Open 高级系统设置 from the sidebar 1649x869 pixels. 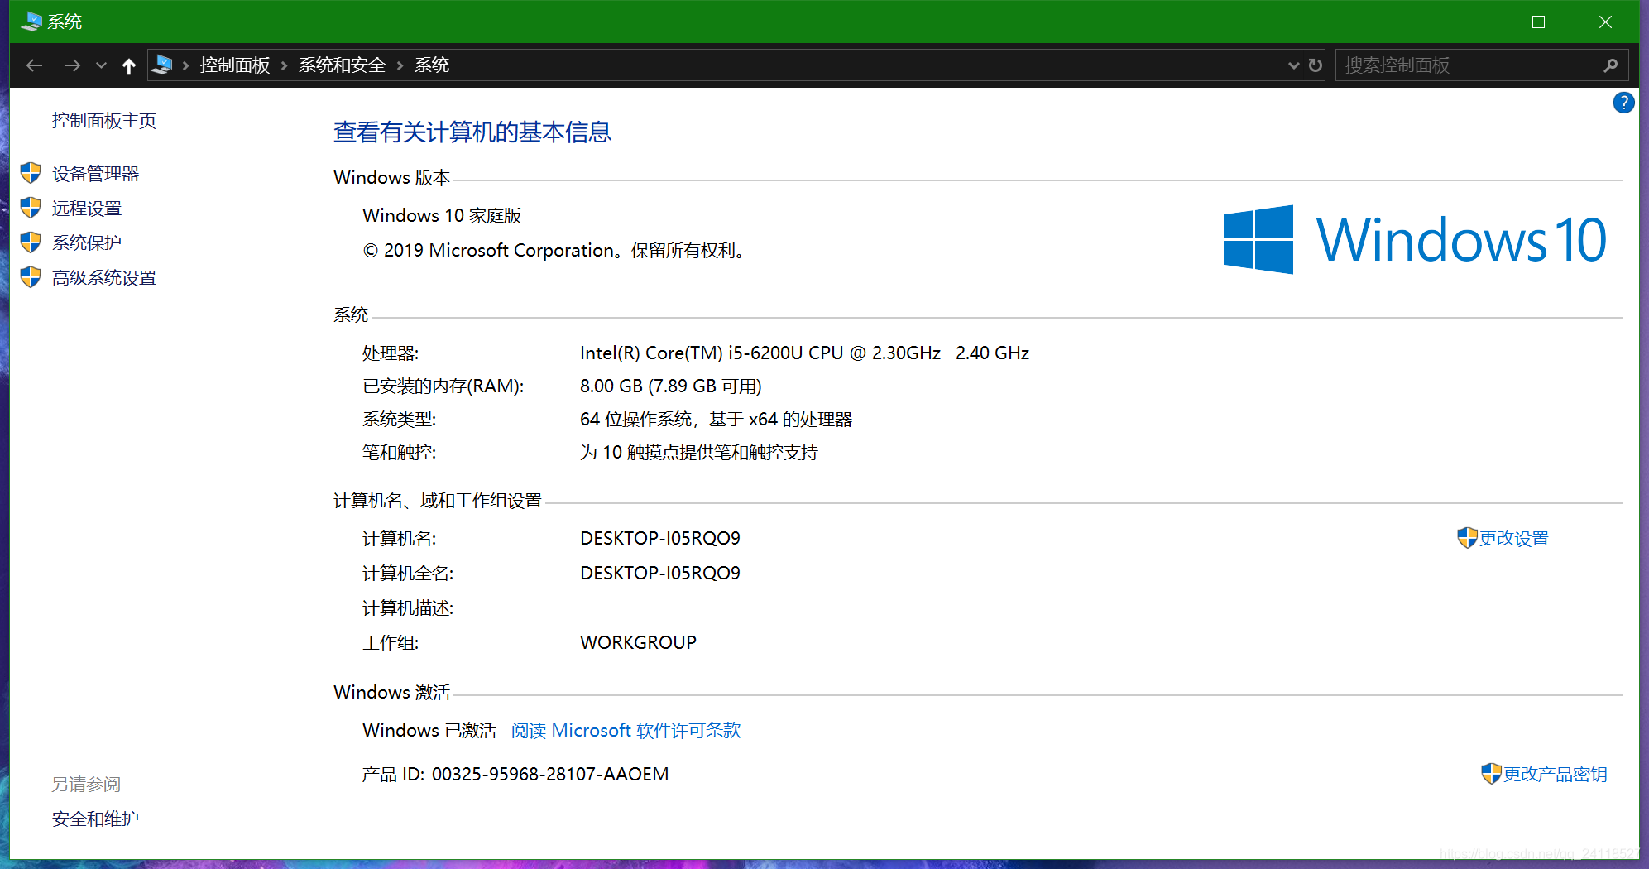point(104,278)
